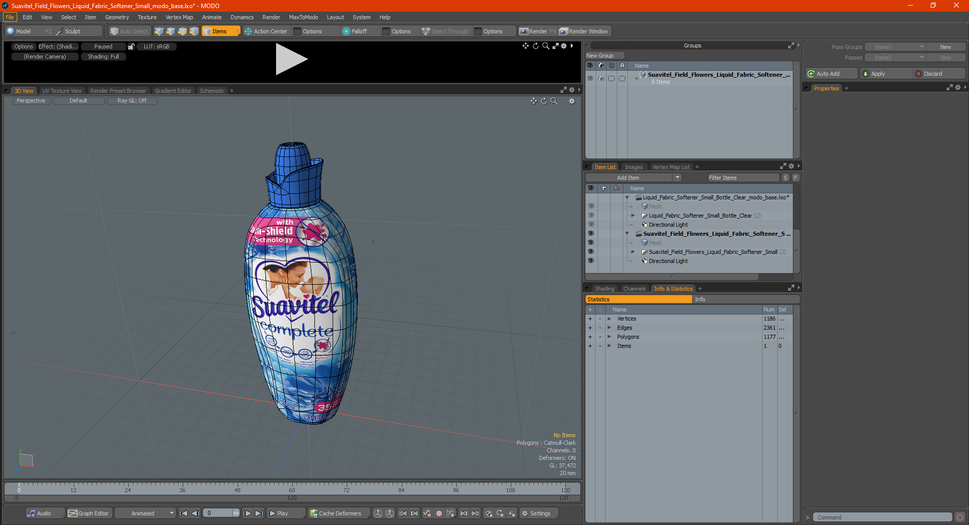Open the Vertex Map menu
The width and height of the screenshot is (969, 525).
click(179, 17)
